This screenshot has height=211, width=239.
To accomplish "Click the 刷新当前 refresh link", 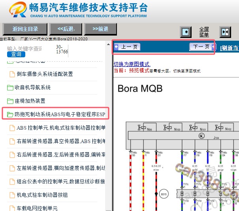I will (230, 48).
